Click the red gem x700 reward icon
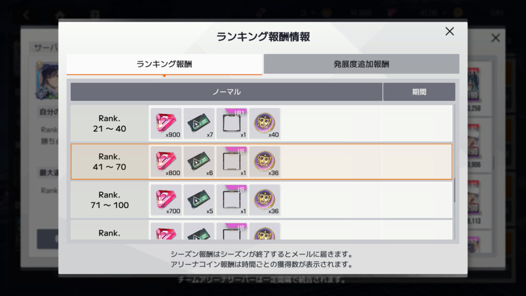The width and height of the screenshot is (526, 296). pyautogui.click(x=166, y=200)
